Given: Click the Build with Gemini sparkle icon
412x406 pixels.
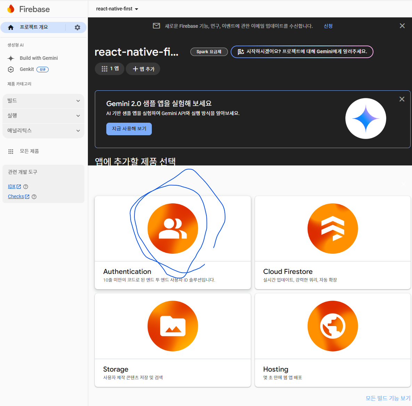Looking at the screenshot, I should 11,58.
